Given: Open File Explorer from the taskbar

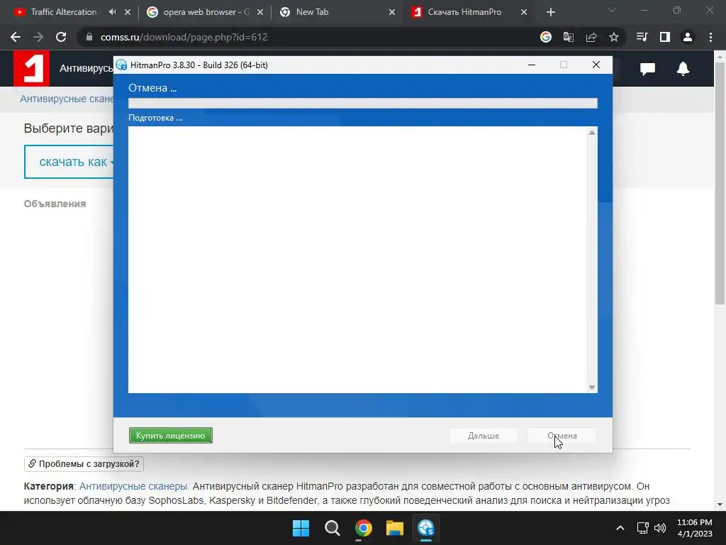Looking at the screenshot, I should click(x=394, y=528).
